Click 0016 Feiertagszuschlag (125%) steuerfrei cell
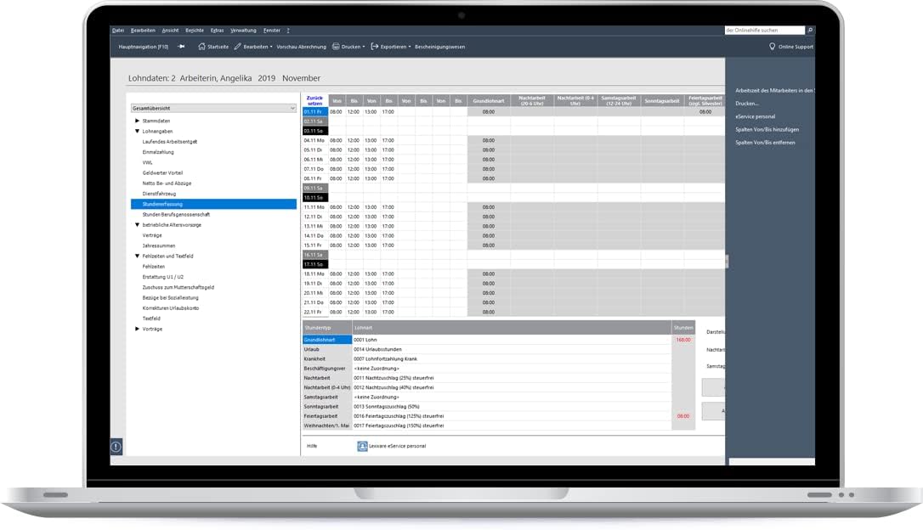Screen dimensions: 923x530 [x=511, y=416]
